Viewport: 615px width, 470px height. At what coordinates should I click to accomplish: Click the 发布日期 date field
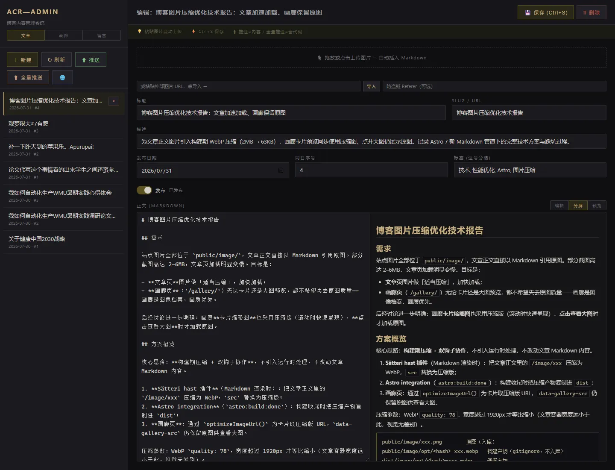(x=213, y=170)
